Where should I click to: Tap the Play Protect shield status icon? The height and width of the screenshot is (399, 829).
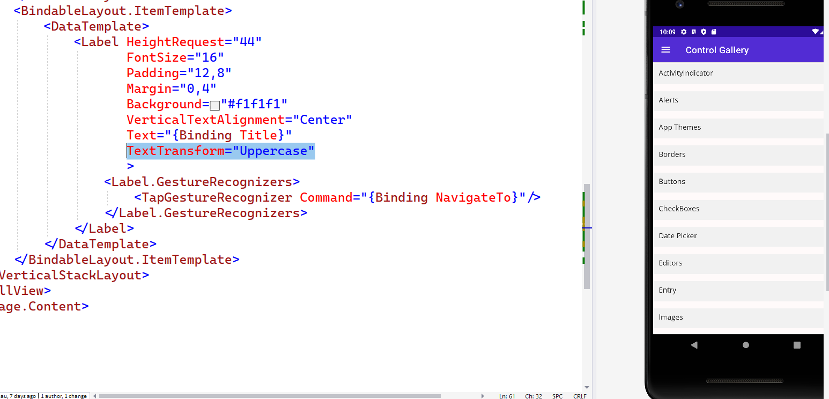(x=704, y=32)
